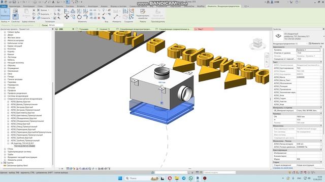Click the view scale button in view control bar

[x=61, y=168]
